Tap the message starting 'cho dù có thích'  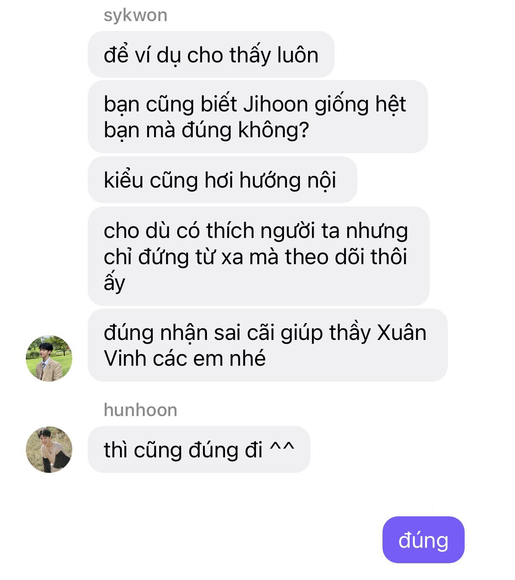[259, 256]
